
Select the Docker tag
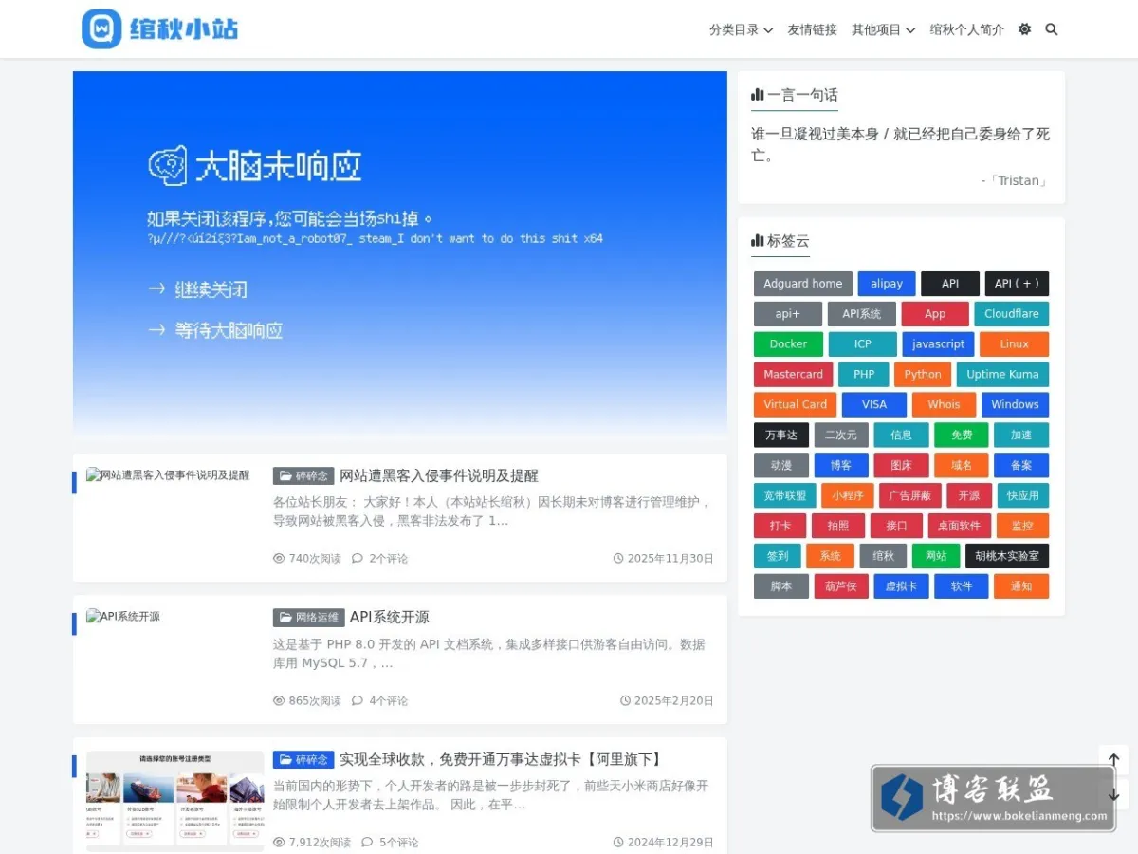point(788,344)
